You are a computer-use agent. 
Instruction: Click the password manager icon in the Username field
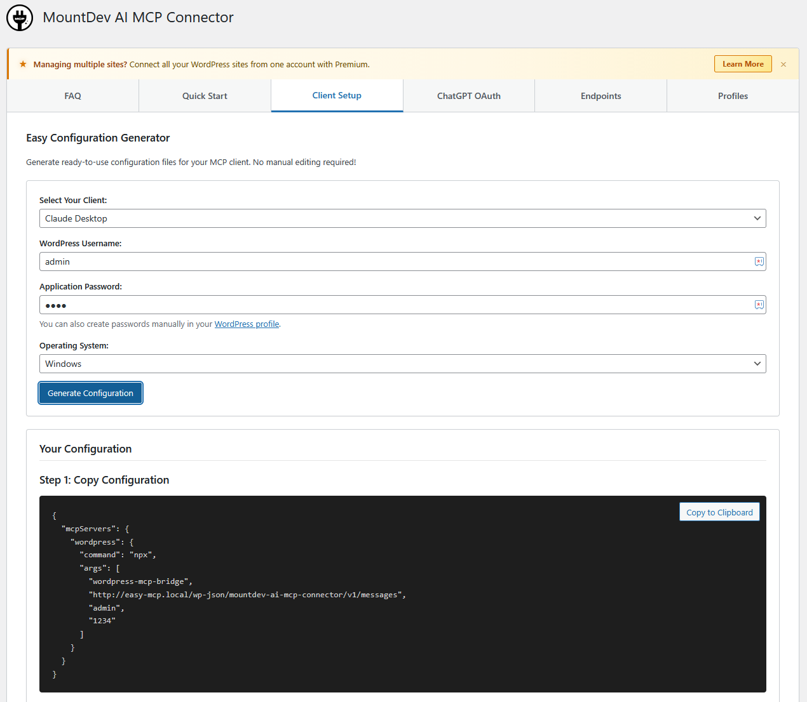tap(759, 262)
